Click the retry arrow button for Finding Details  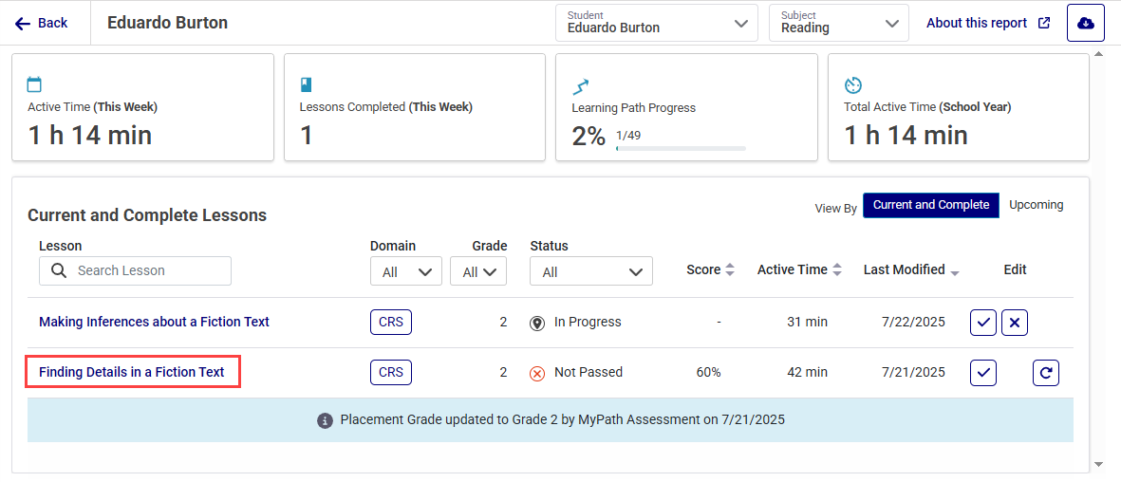[1046, 373]
